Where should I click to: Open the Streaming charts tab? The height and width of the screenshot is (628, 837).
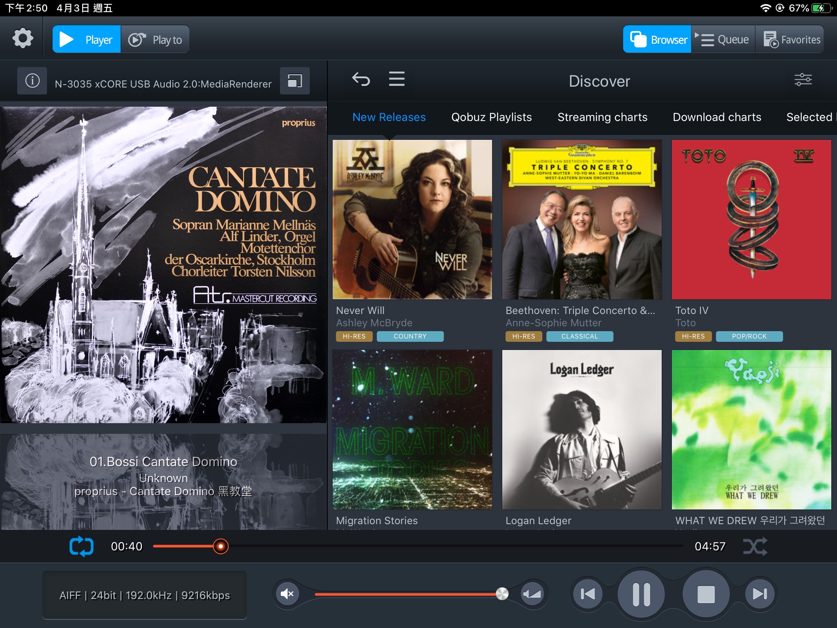point(602,117)
